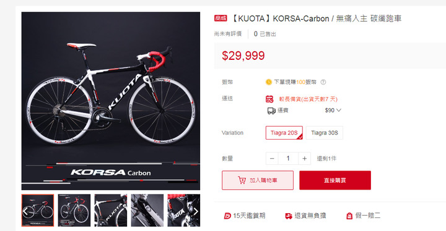
Task: Increase quantity with plus button
Action: [304, 158]
